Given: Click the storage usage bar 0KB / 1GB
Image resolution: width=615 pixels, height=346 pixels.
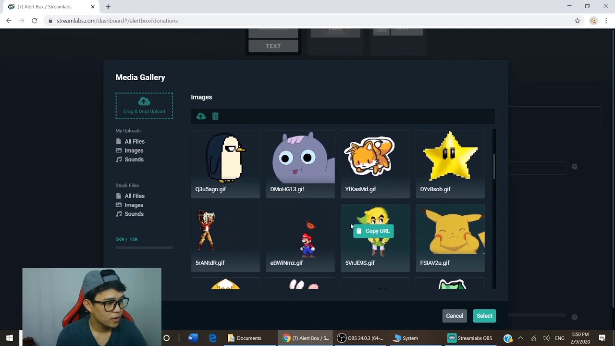Looking at the screenshot, I should coord(144,247).
